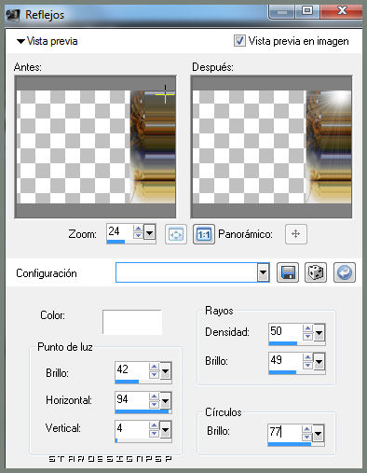Open the Punto de luz Brillo dropdown arrow
The height and width of the screenshot is (473, 367).
click(x=165, y=370)
